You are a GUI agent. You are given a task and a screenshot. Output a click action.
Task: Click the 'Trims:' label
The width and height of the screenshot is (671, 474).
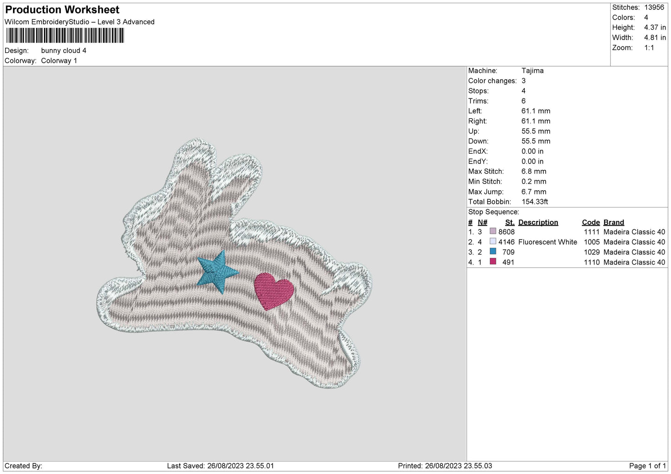pos(478,101)
